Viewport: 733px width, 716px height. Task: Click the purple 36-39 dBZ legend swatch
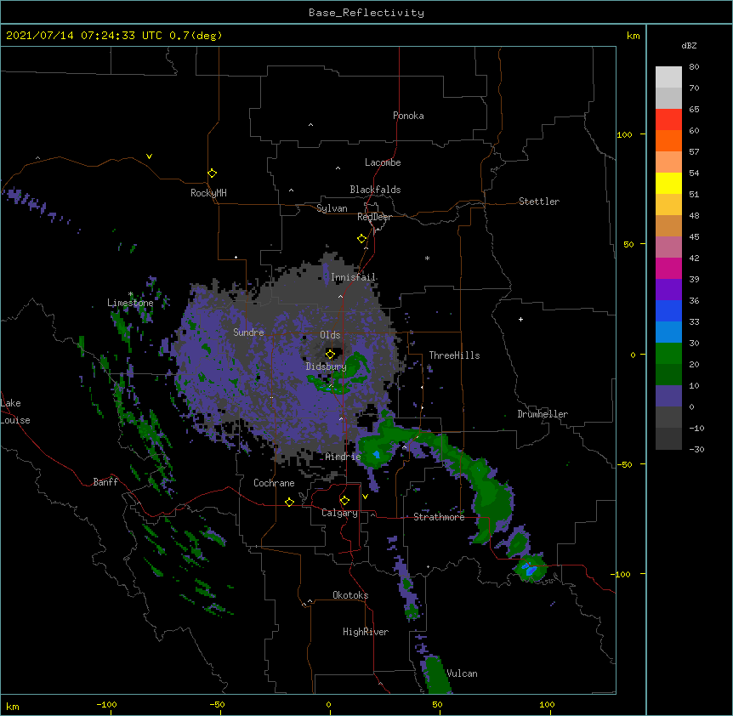pyautogui.click(x=668, y=290)
